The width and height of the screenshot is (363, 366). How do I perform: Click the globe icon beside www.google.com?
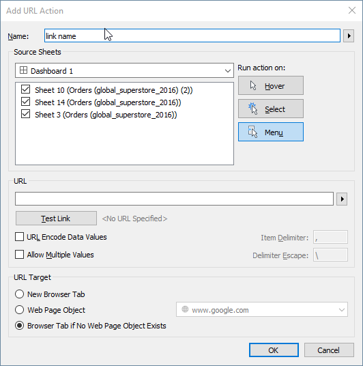coord(185,309)
